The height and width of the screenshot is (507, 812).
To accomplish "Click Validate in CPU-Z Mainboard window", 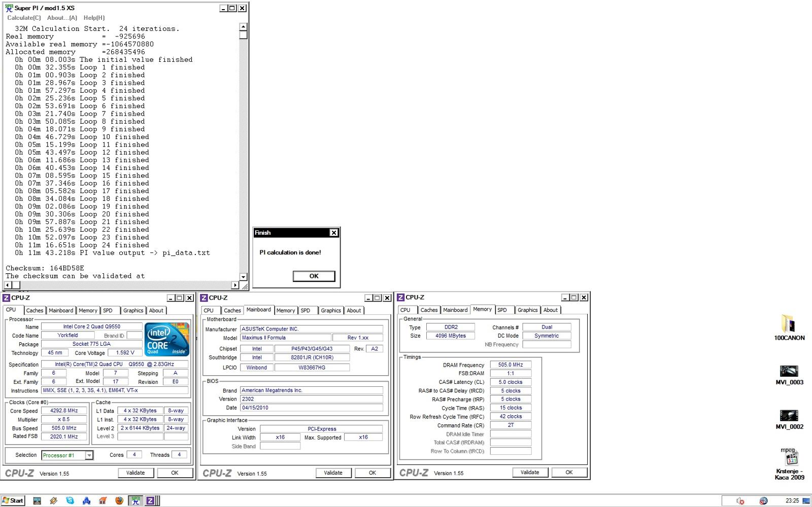I will (x=333, y=473).
